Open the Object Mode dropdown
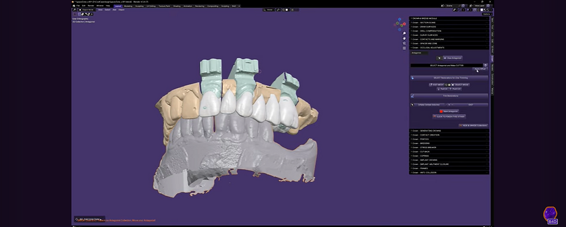This screenshot has width=566, height=227. 87,10
